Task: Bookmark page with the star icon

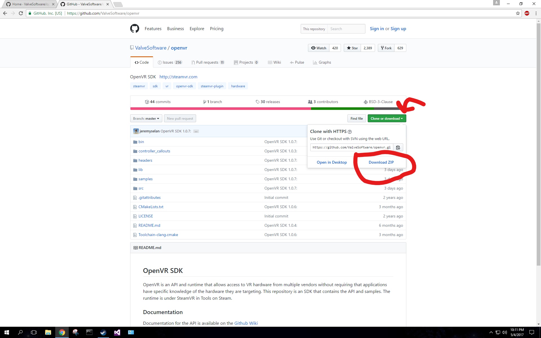Action: pos(518,13)
